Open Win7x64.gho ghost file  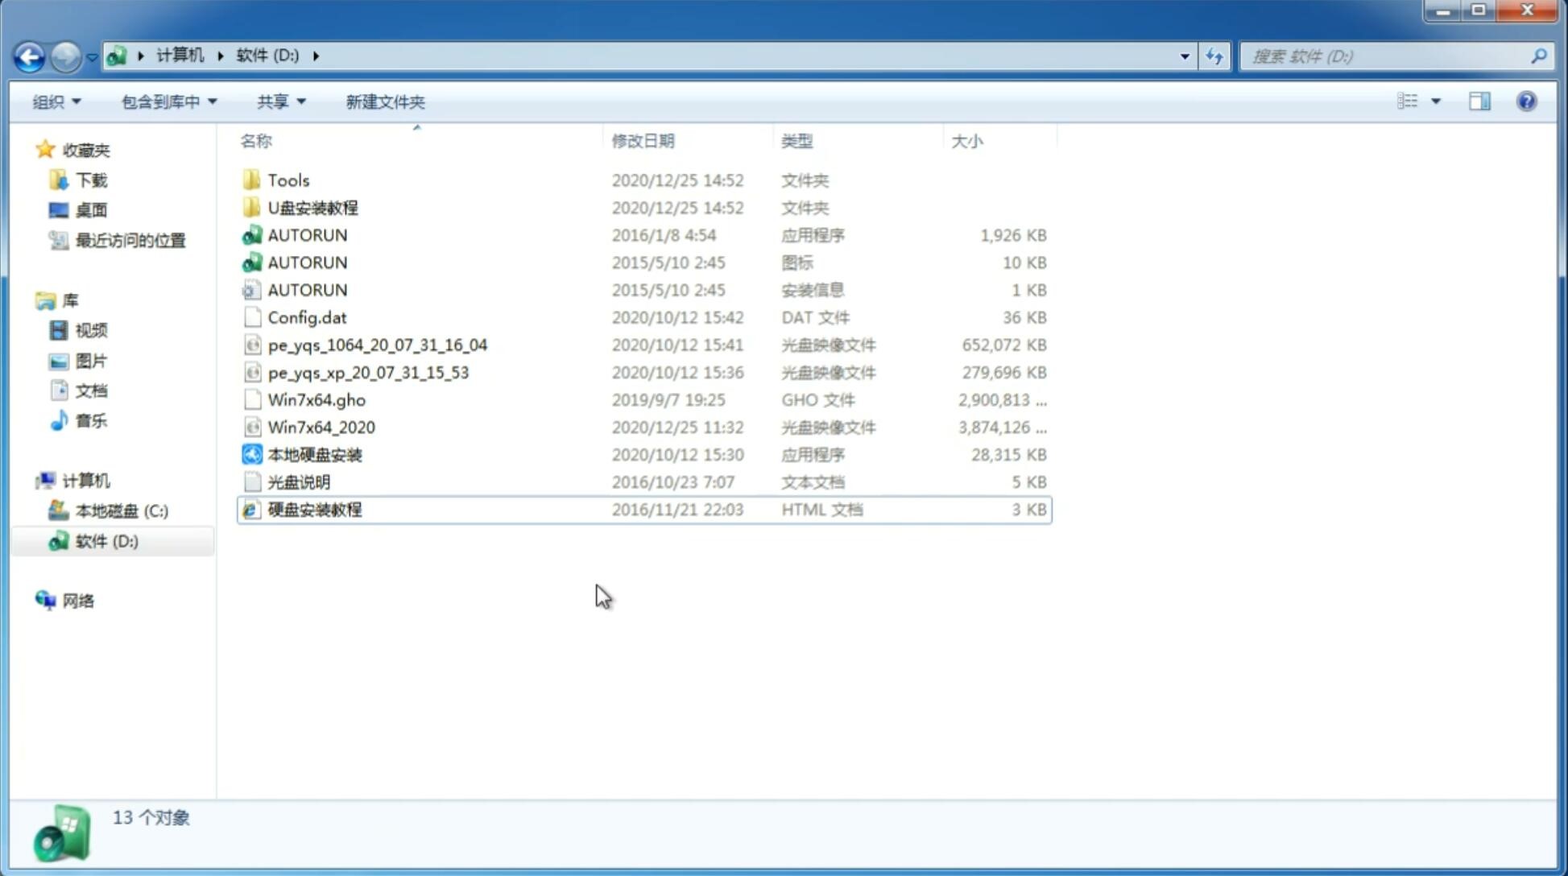click(x=316, y=399)
